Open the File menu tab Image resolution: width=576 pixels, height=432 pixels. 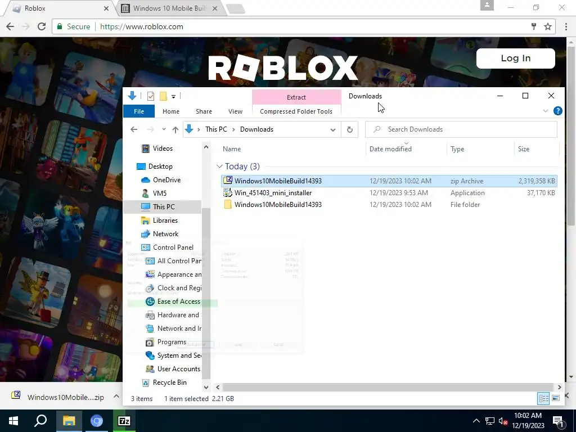(139, 111)
